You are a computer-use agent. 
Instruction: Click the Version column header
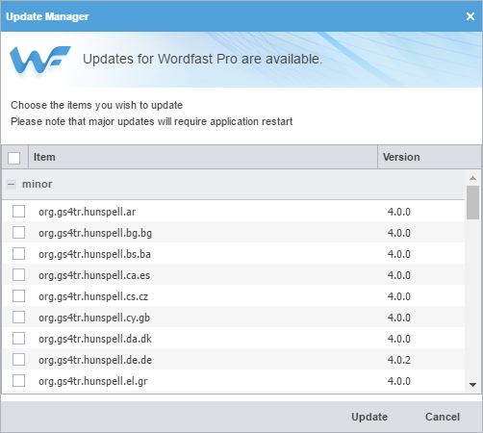tap(429, 157)
